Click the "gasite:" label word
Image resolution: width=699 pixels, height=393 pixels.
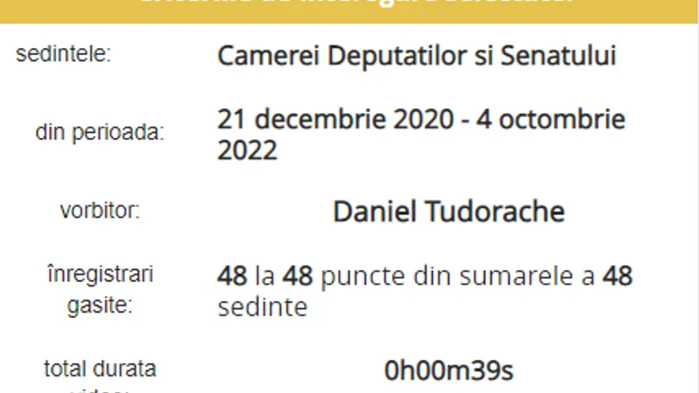[100, 306]
